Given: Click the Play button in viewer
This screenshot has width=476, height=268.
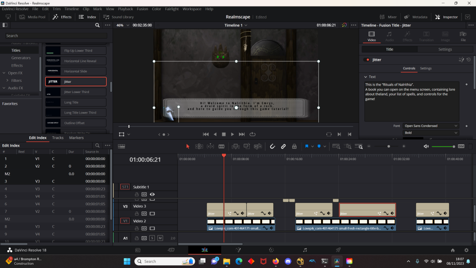Looking at the screenshot, I should click(232, 134).
